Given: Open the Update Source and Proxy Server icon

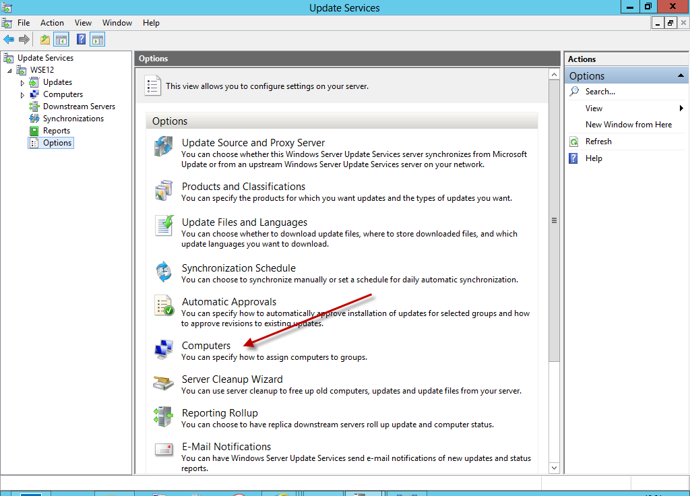Looking at the screenshot, I should click(x=164, y=147).
